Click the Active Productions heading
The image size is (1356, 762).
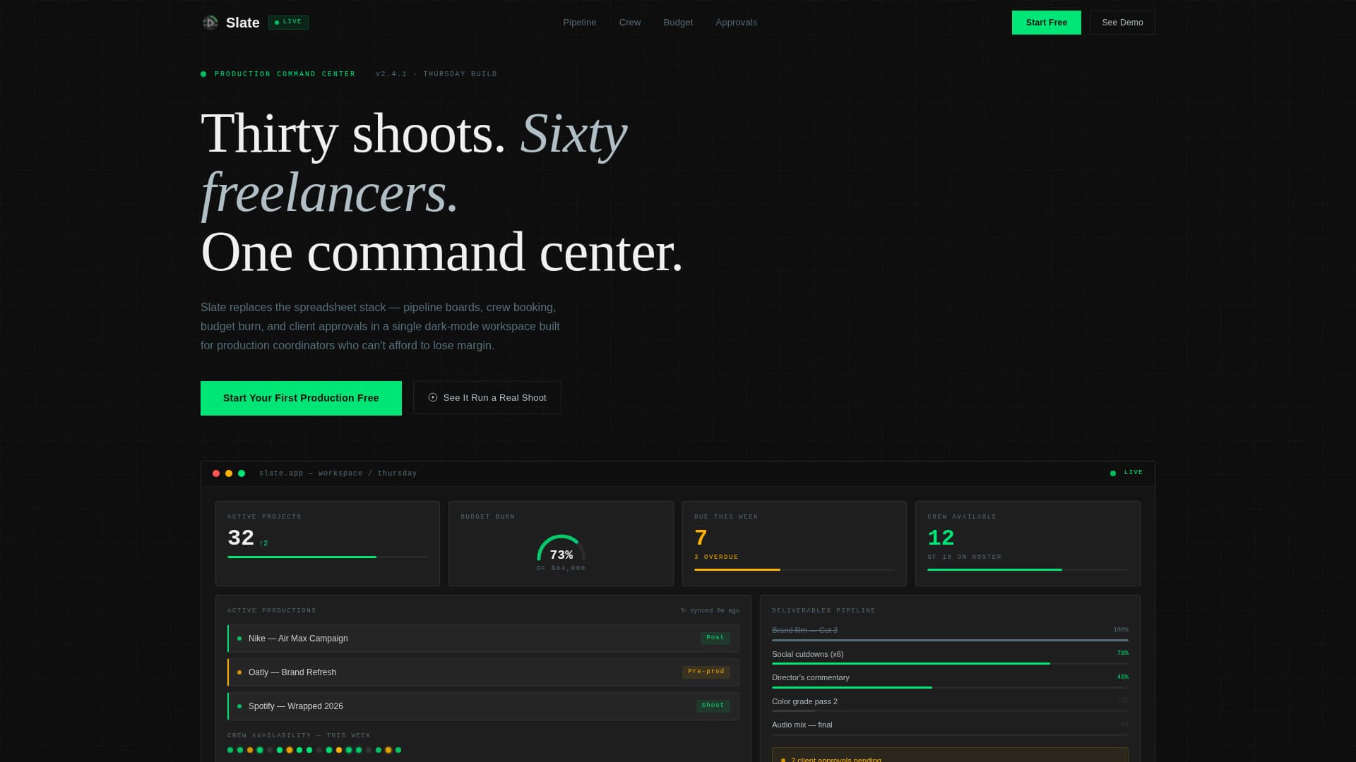(x=272, y=611)
